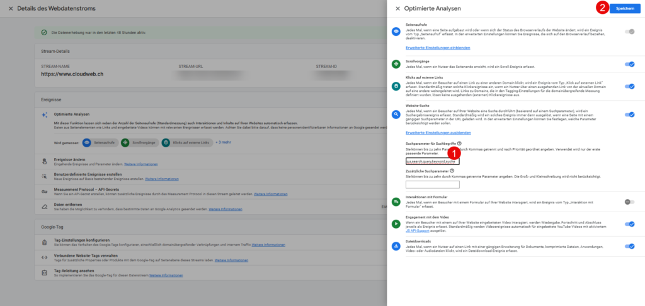Expand Erweiterte Einstellungen einblenden under Seitenaufrufe
Image resolution: width=645 pixels, height=306 pixels.
pos(438,48)
